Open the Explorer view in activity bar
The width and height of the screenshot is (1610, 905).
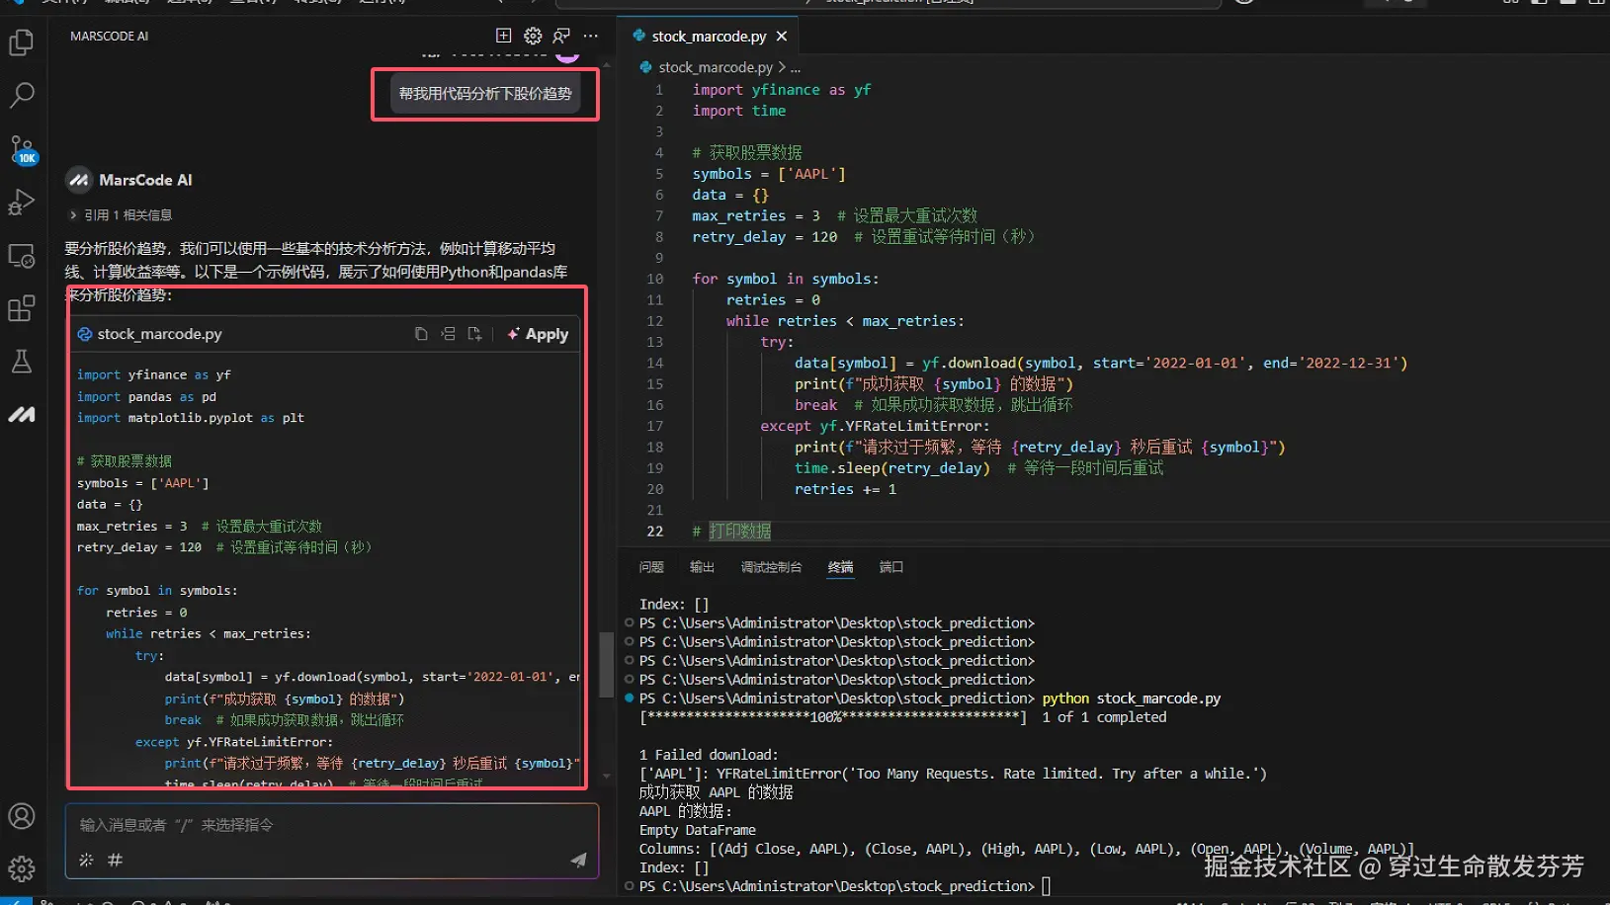[x=22, y=42]
